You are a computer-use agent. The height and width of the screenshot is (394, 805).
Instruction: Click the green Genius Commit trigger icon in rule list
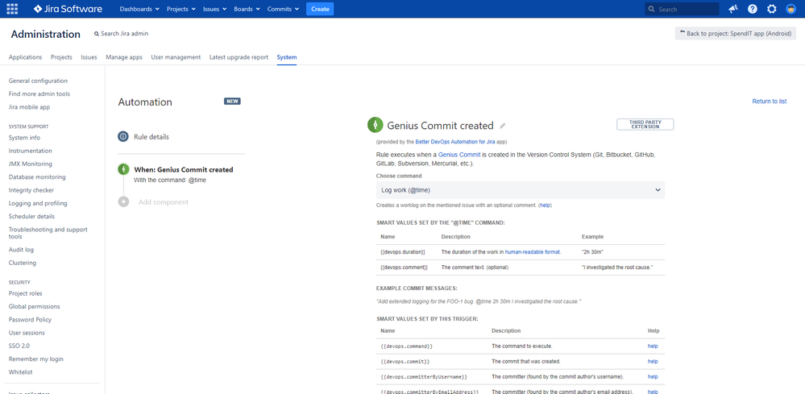[x=123, y=169]
